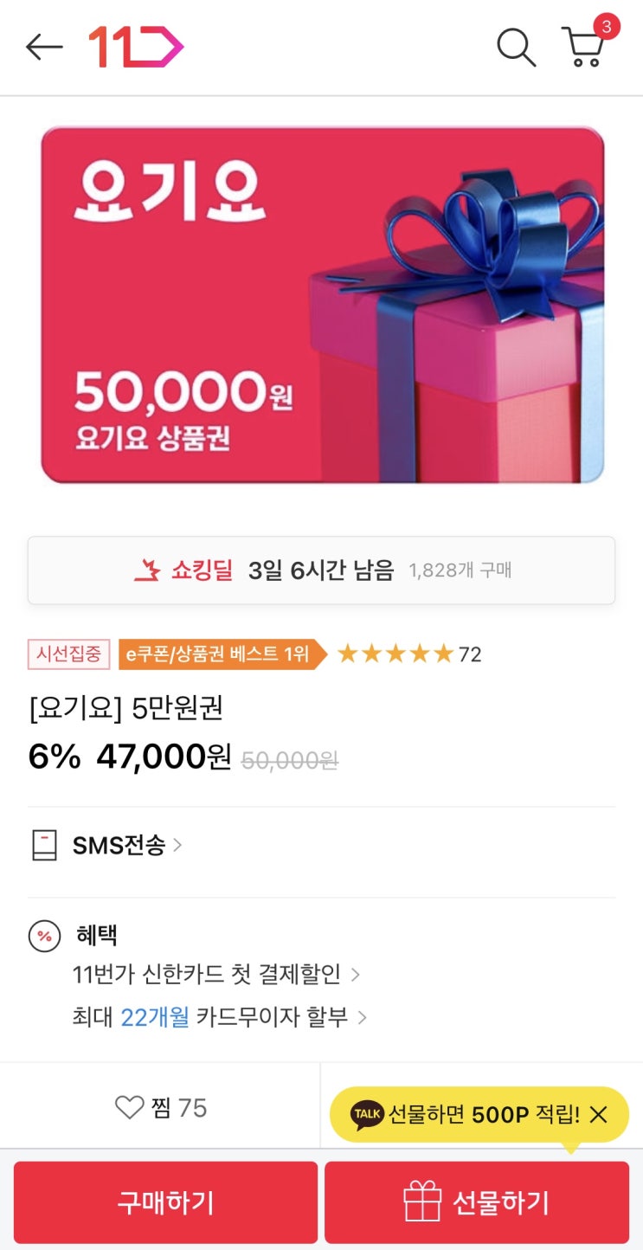Expand 11번가 신한카드 첫 결제할인
643x1250 pixels.
216,975
